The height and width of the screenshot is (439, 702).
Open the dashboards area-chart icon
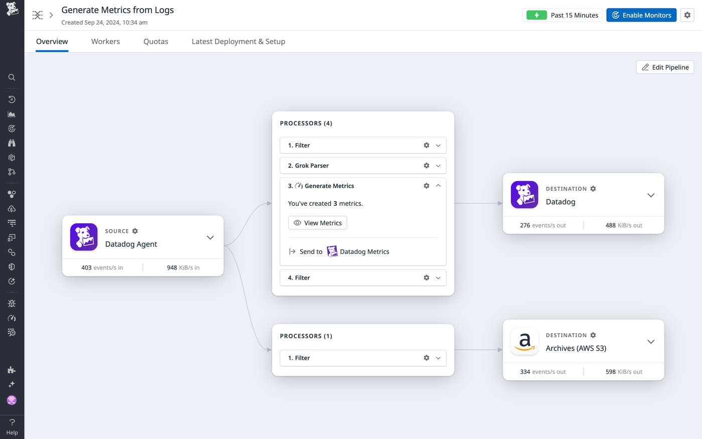coord(12,114)
